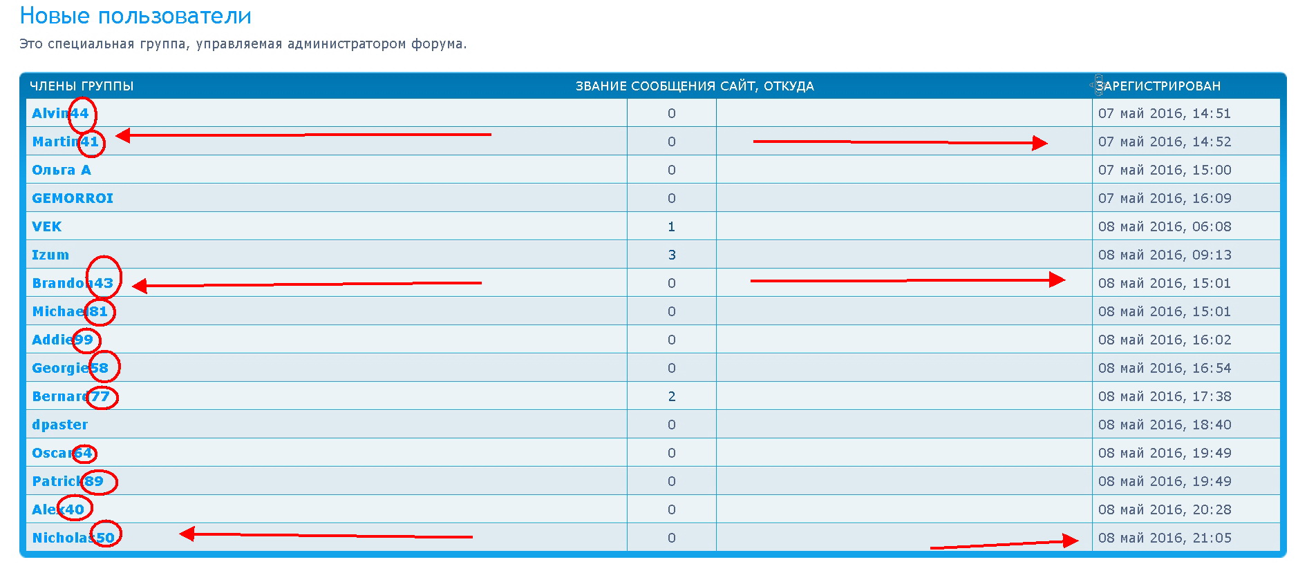The image size is (1298, 564).
Task: Click the ЗАРЕГИСТРИРОВАН column header
Action: 1158,86
